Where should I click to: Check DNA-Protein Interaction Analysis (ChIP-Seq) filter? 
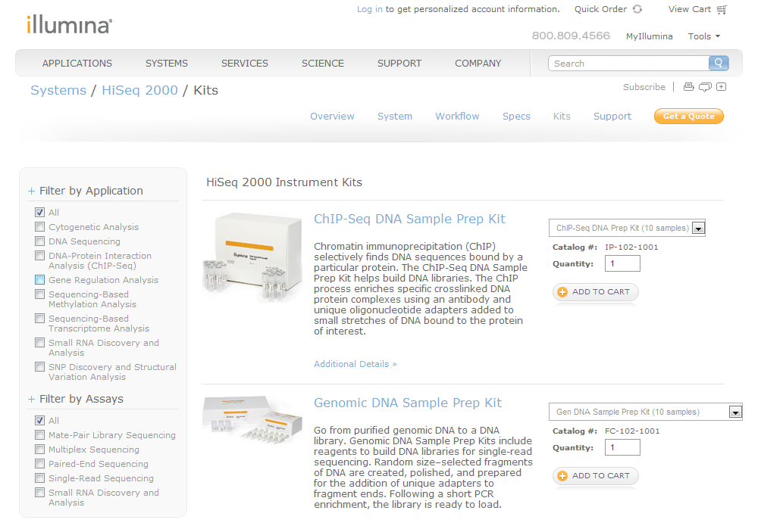click(x=40, y=255)
